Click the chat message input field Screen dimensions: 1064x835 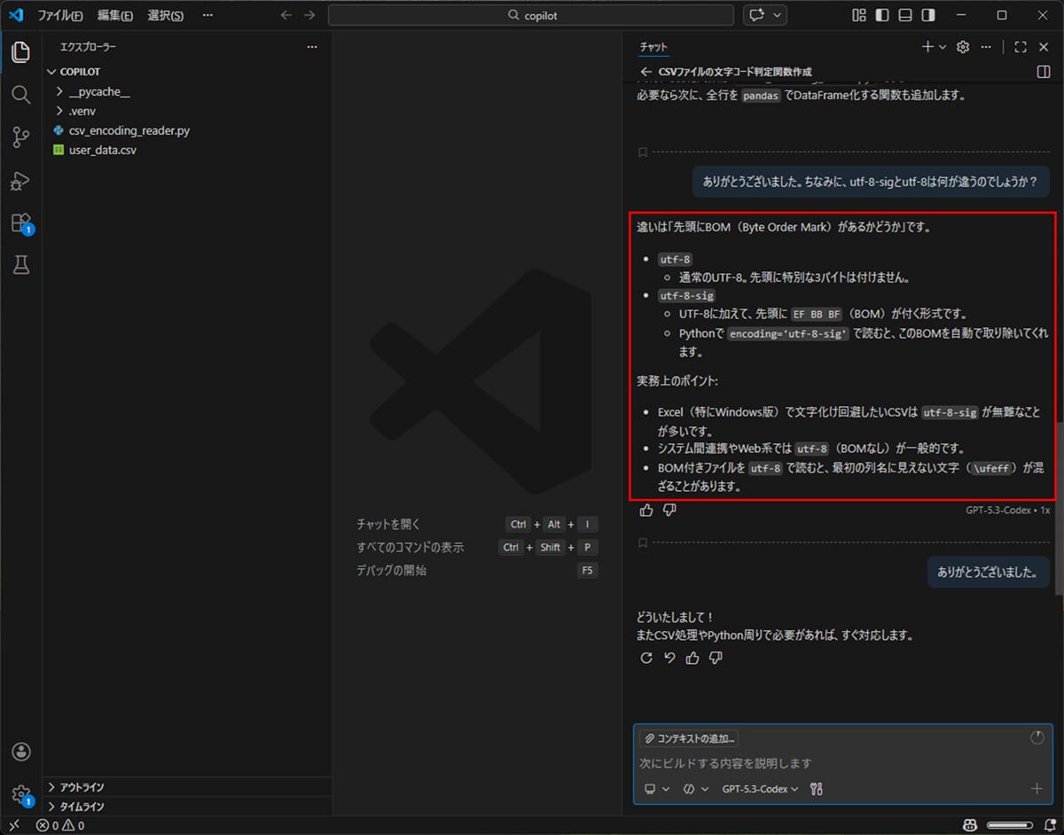(833, 763)
